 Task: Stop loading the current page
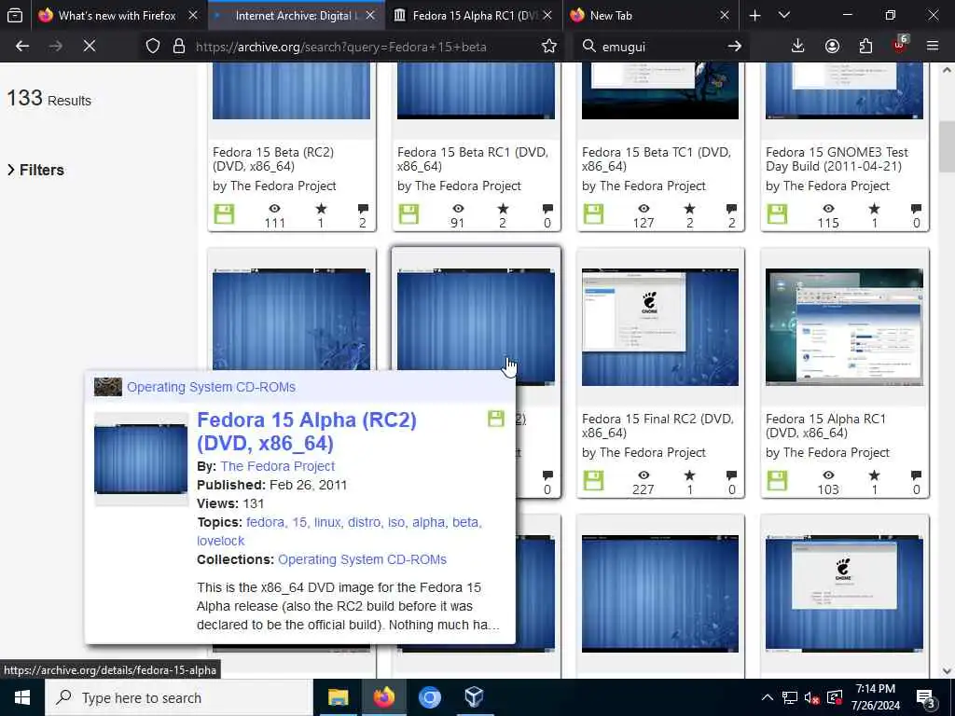pyautogui.click(x=90, y=47)
